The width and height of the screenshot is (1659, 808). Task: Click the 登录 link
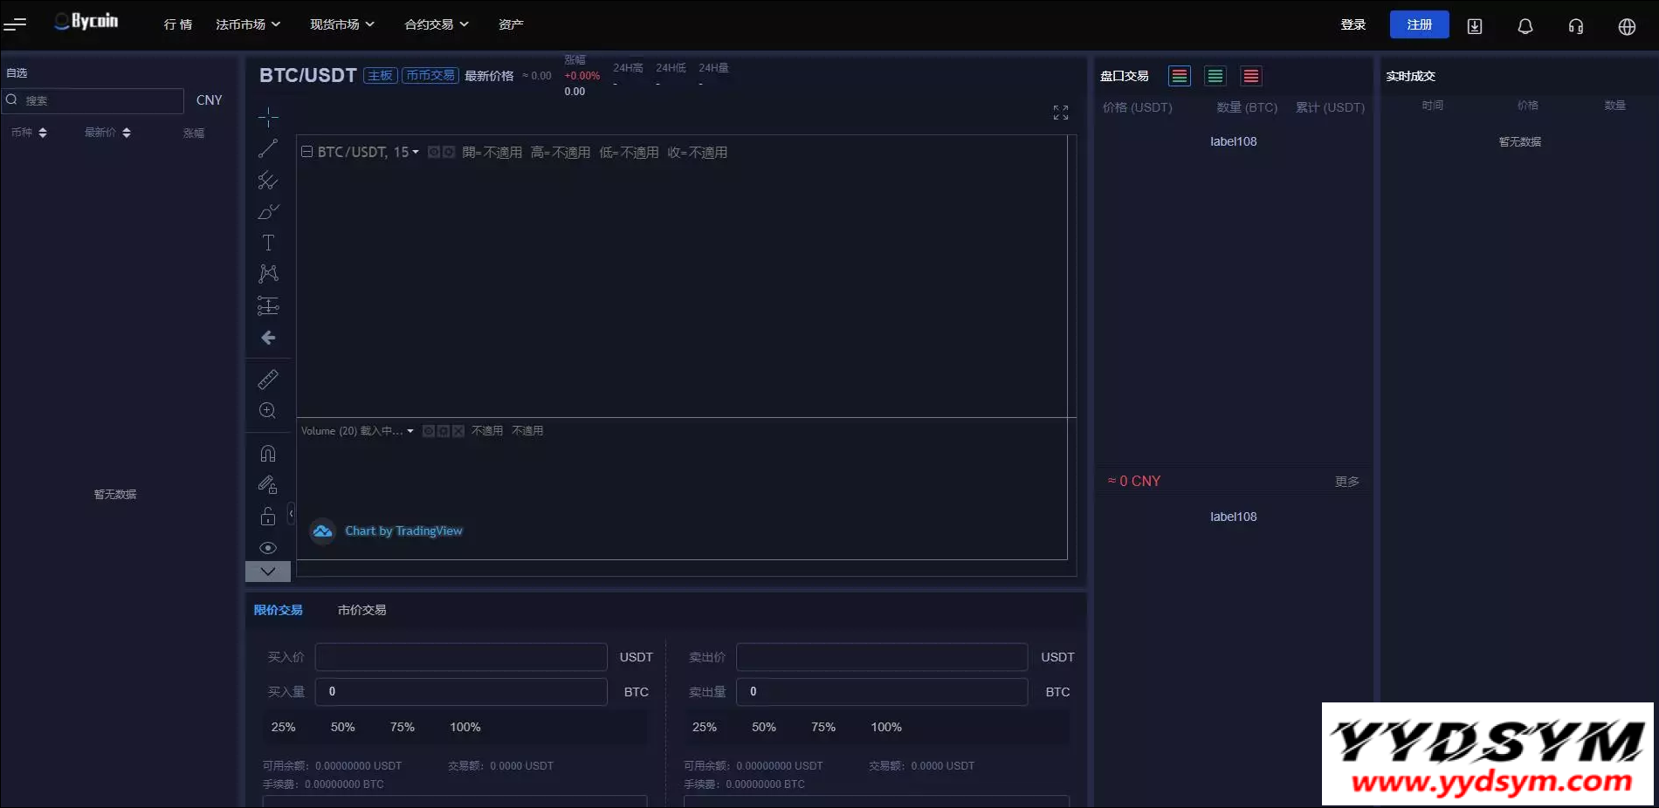tap(1353, 24)
